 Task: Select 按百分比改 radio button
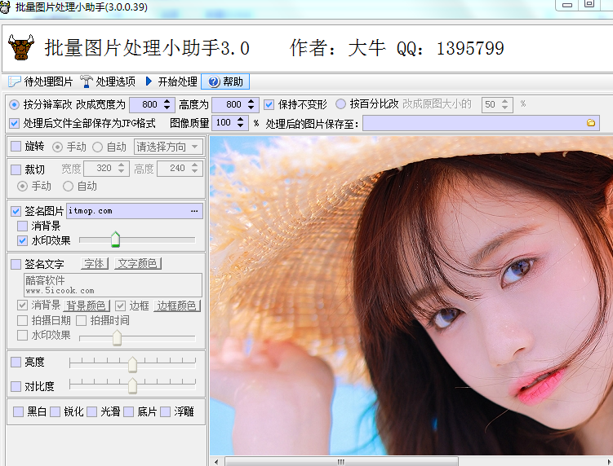340,104
